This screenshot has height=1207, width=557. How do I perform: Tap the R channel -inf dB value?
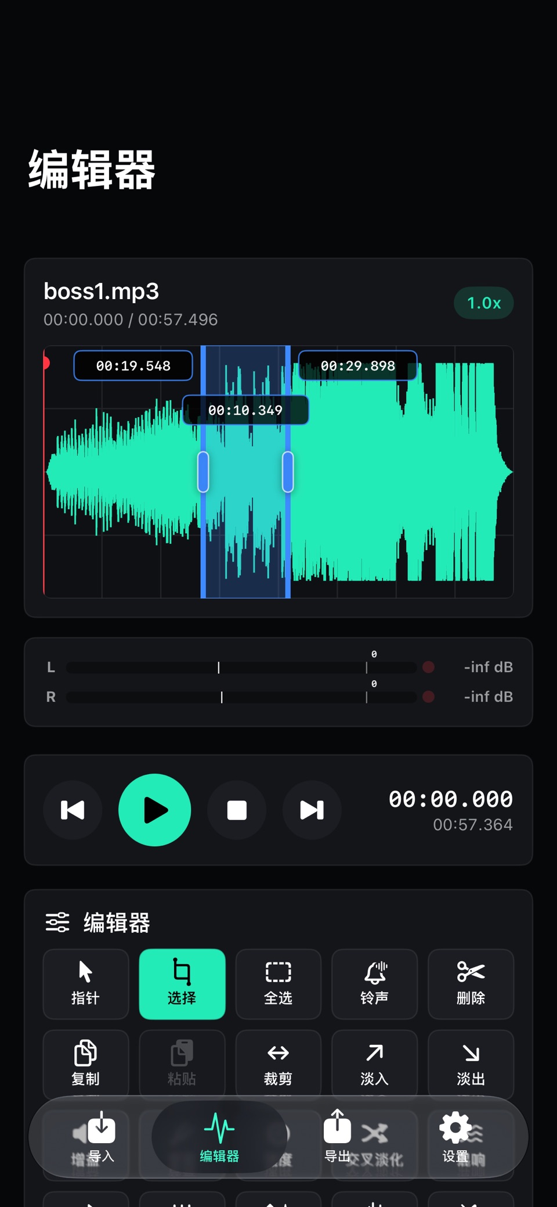(489, 696)
